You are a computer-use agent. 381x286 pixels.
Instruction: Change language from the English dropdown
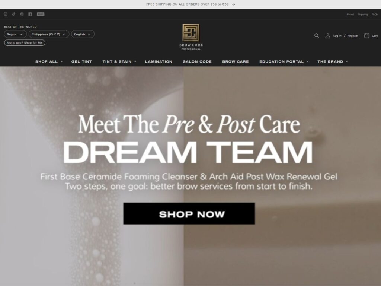coord(83,34)
